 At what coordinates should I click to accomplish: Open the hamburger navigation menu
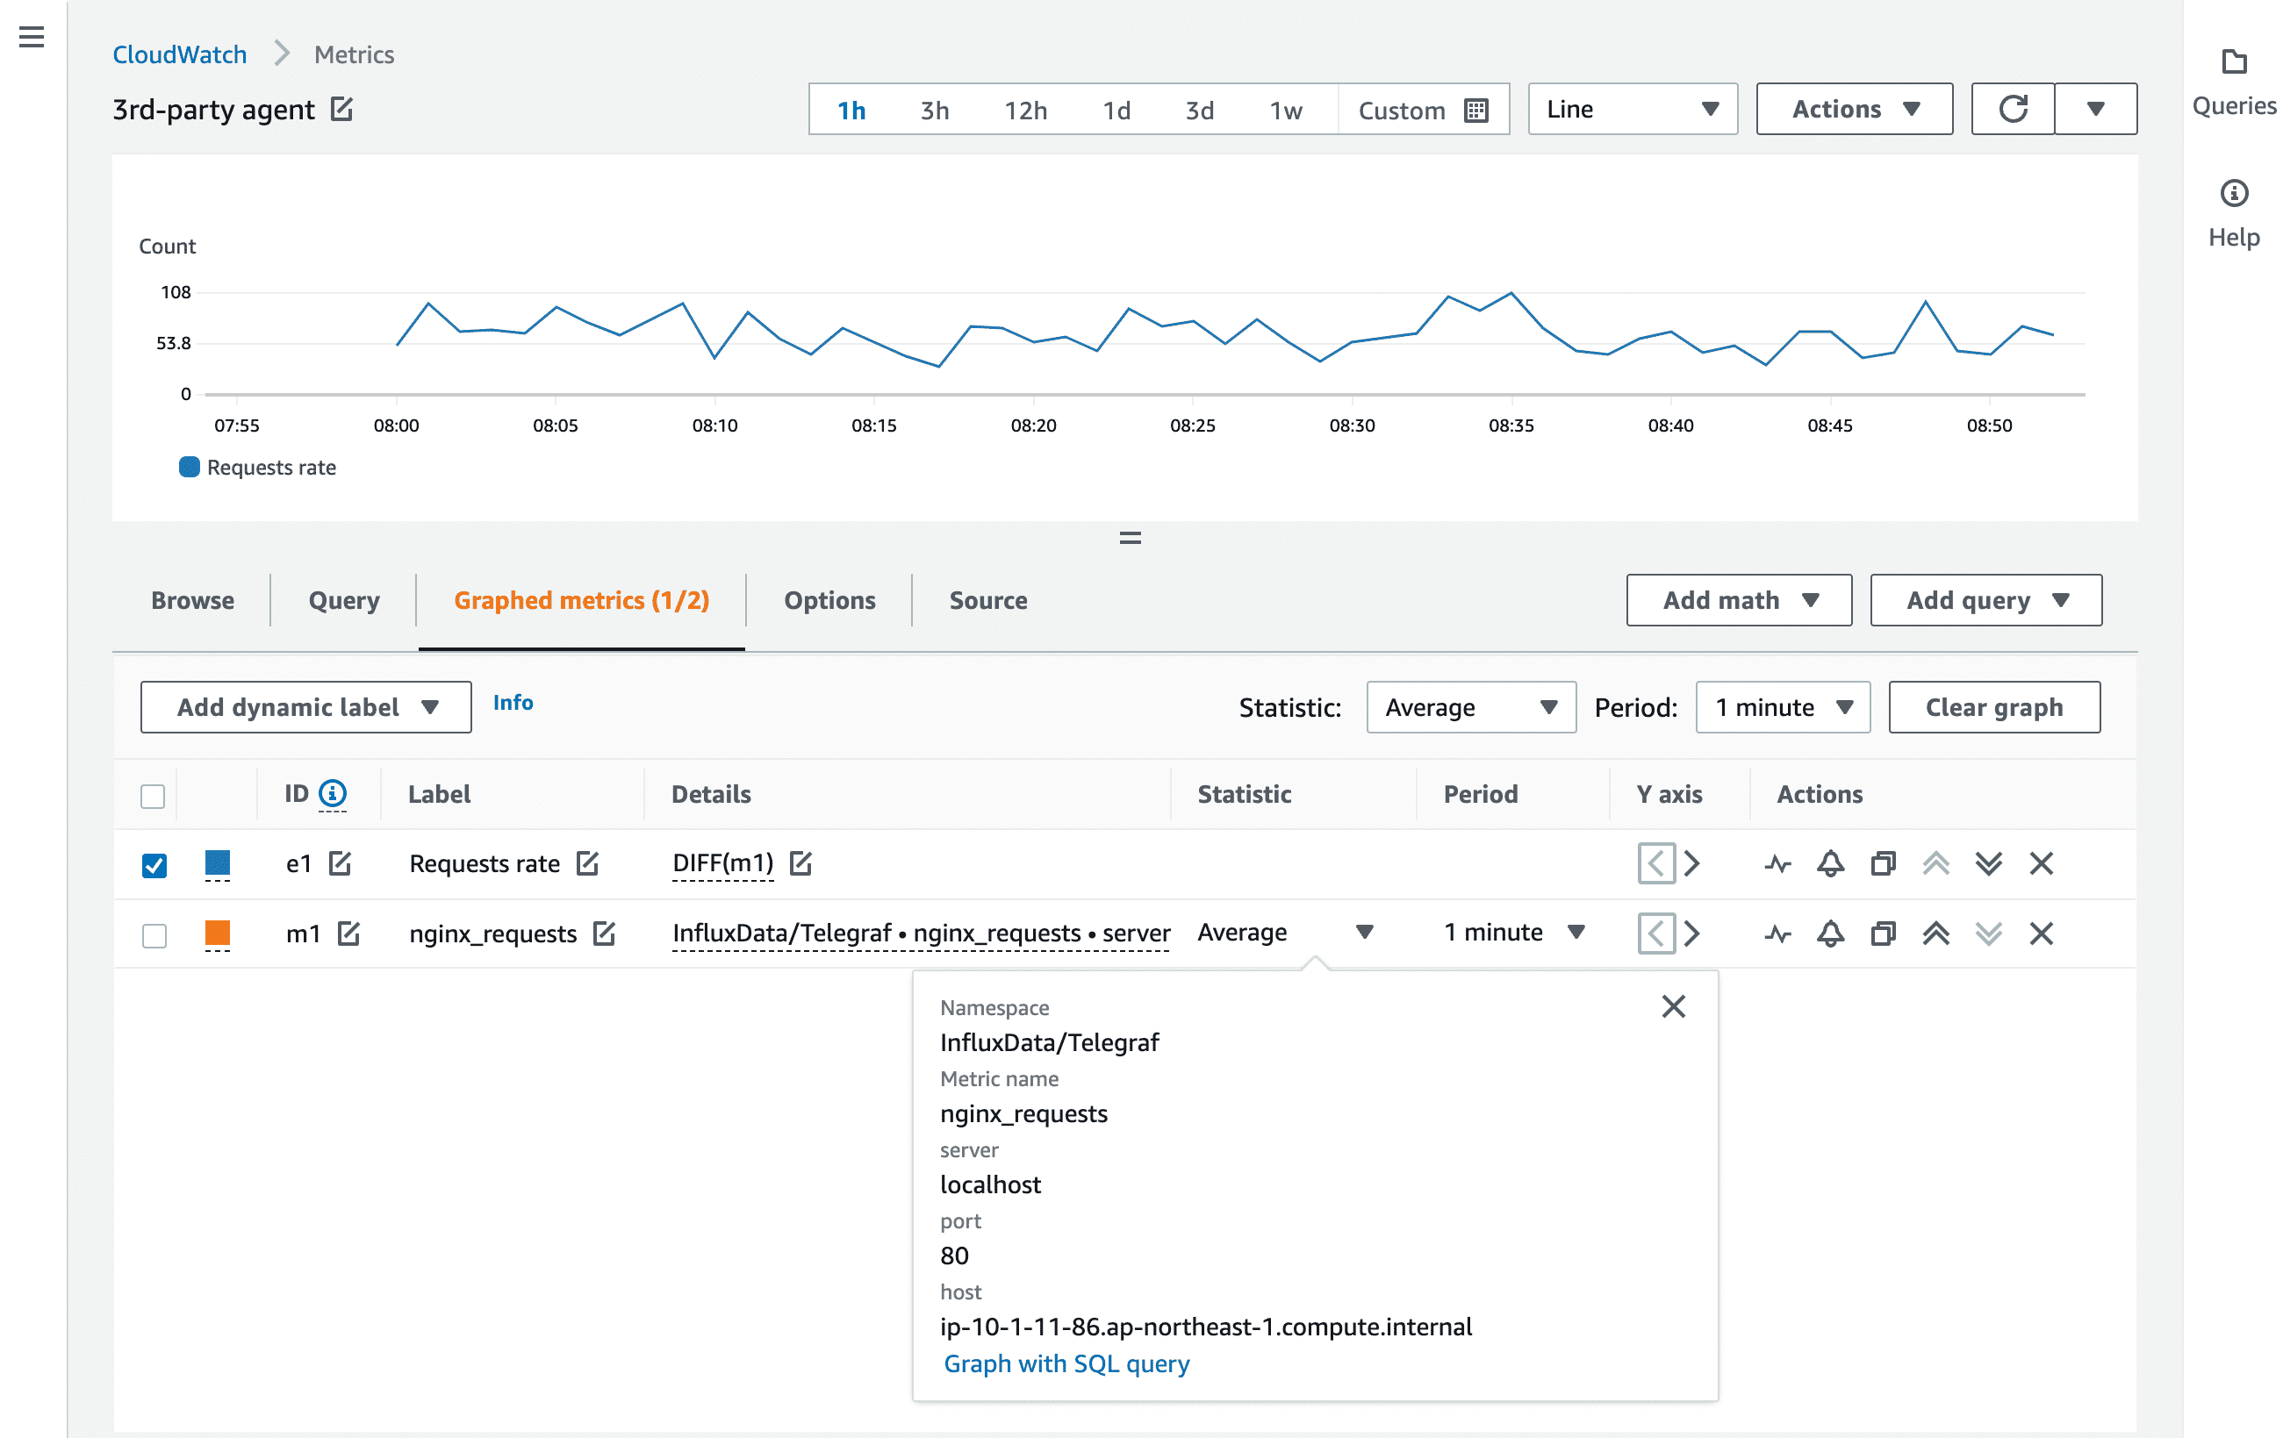tap(32, 37)
